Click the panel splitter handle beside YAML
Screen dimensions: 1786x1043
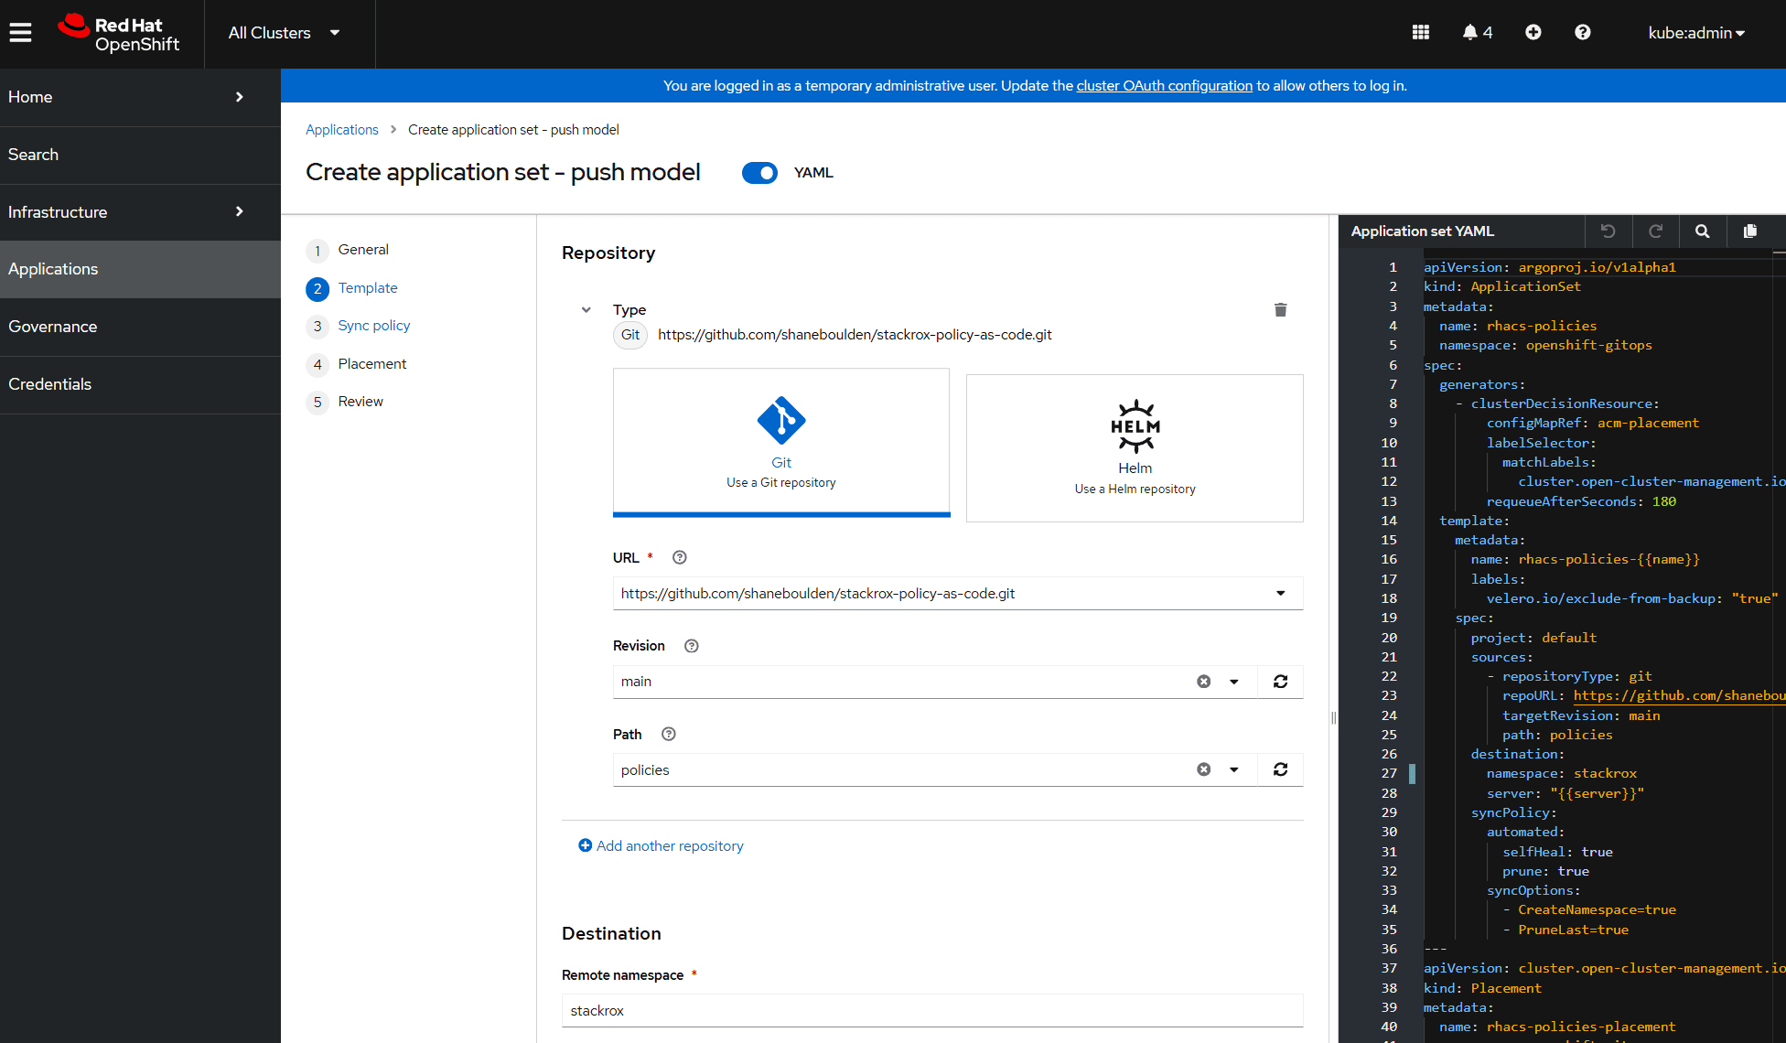(x=1333, y=718)
